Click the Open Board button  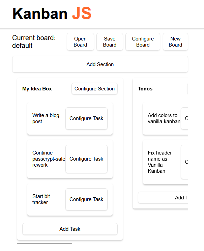click(x=80, y=42)
